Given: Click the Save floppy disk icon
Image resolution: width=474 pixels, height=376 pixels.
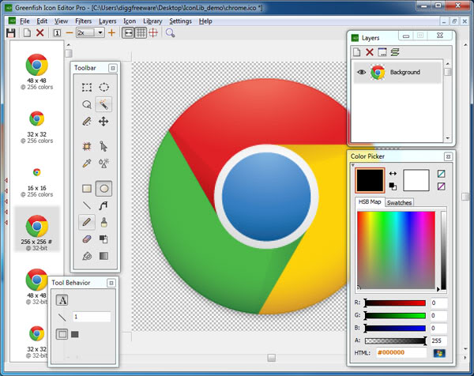Looking at the screenshot, I should (10, 33).
